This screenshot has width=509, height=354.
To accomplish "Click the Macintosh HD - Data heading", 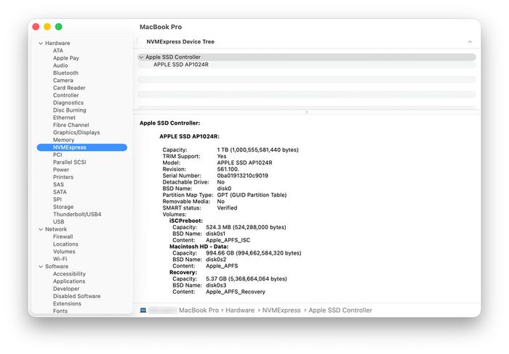I will coord(199,247).
